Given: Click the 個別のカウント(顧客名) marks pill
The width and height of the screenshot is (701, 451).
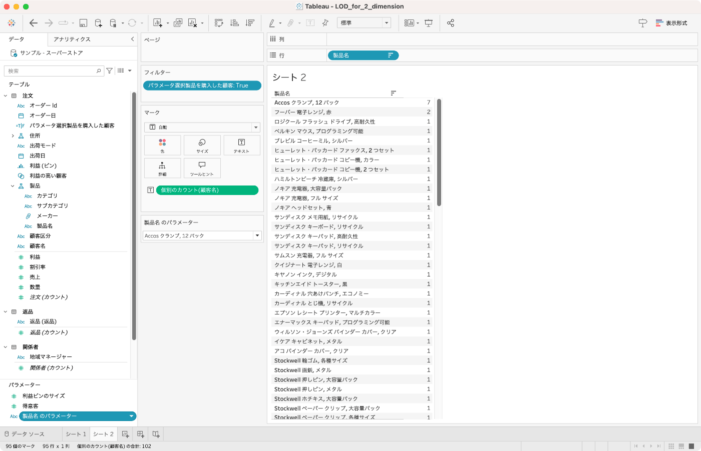Looking at the screenshot, I should [x=207, y=190].
